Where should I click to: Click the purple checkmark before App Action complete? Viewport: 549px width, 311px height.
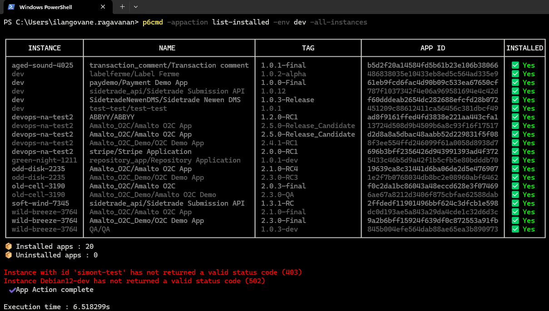coord(12,290)
